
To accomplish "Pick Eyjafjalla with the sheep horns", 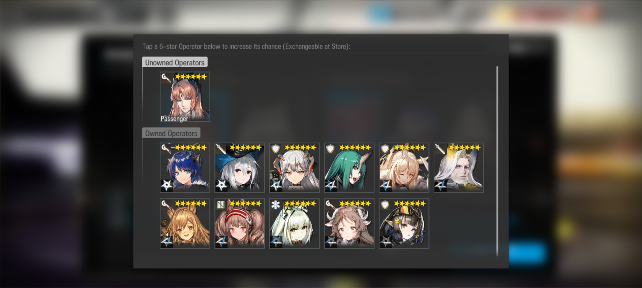I will [349, 223].
